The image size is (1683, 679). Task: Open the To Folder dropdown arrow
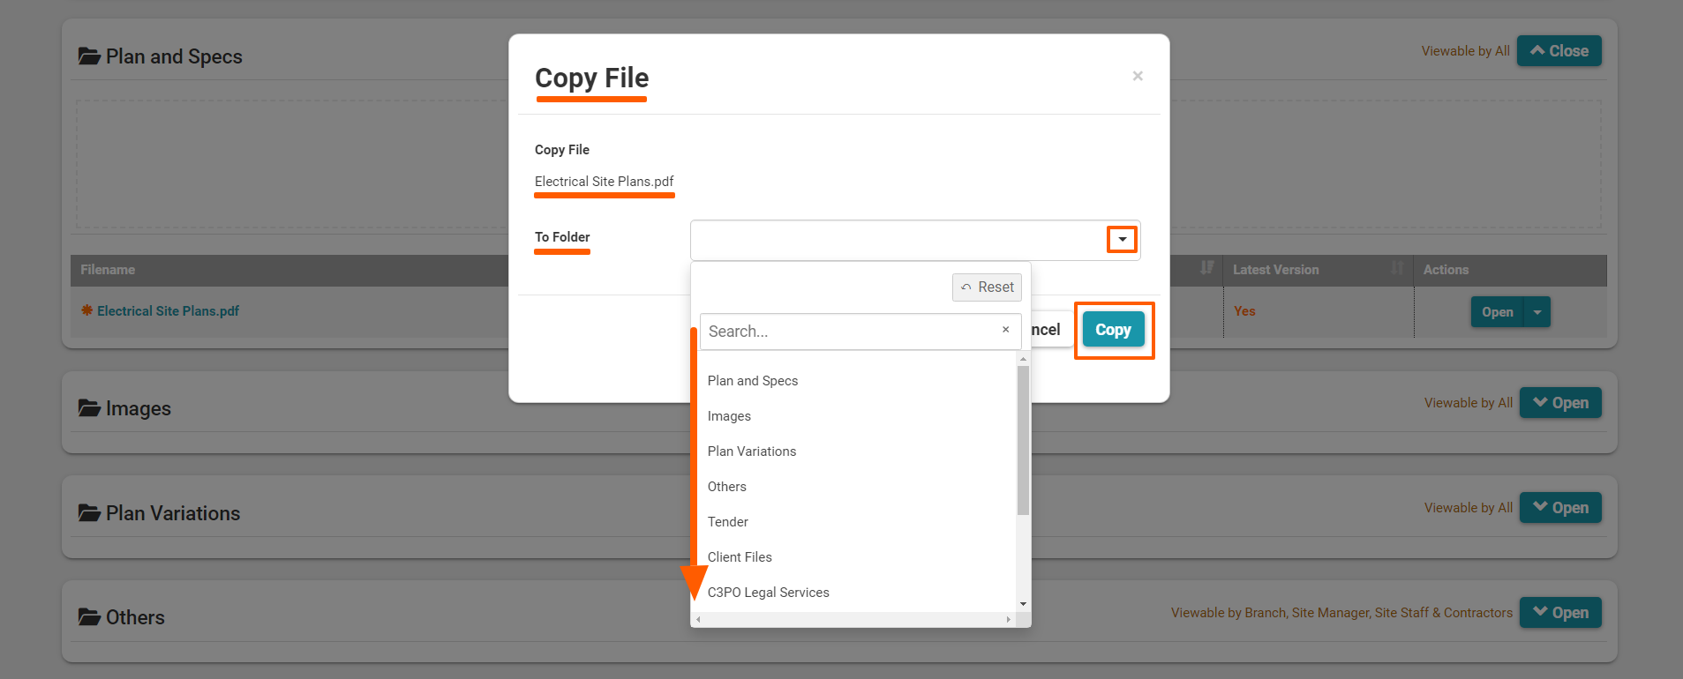click(x=1122, y=240)
